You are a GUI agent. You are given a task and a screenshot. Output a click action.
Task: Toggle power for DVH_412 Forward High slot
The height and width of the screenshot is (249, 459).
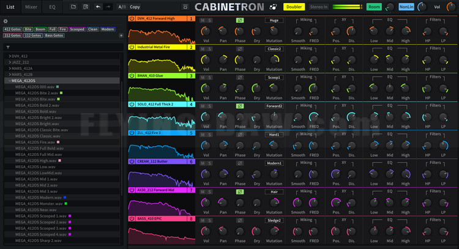[132, 18]
